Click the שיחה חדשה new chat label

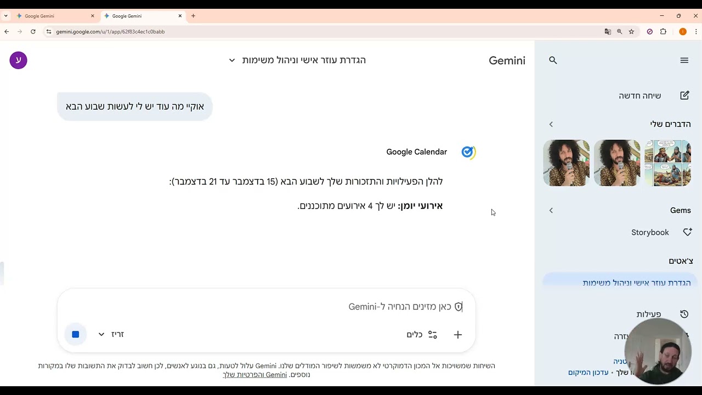(640, 95)
